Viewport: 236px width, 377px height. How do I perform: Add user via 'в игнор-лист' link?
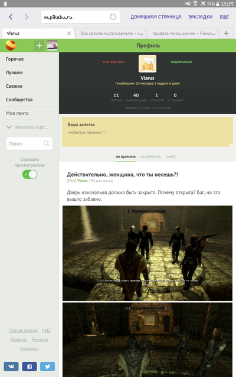coord(114,62)
